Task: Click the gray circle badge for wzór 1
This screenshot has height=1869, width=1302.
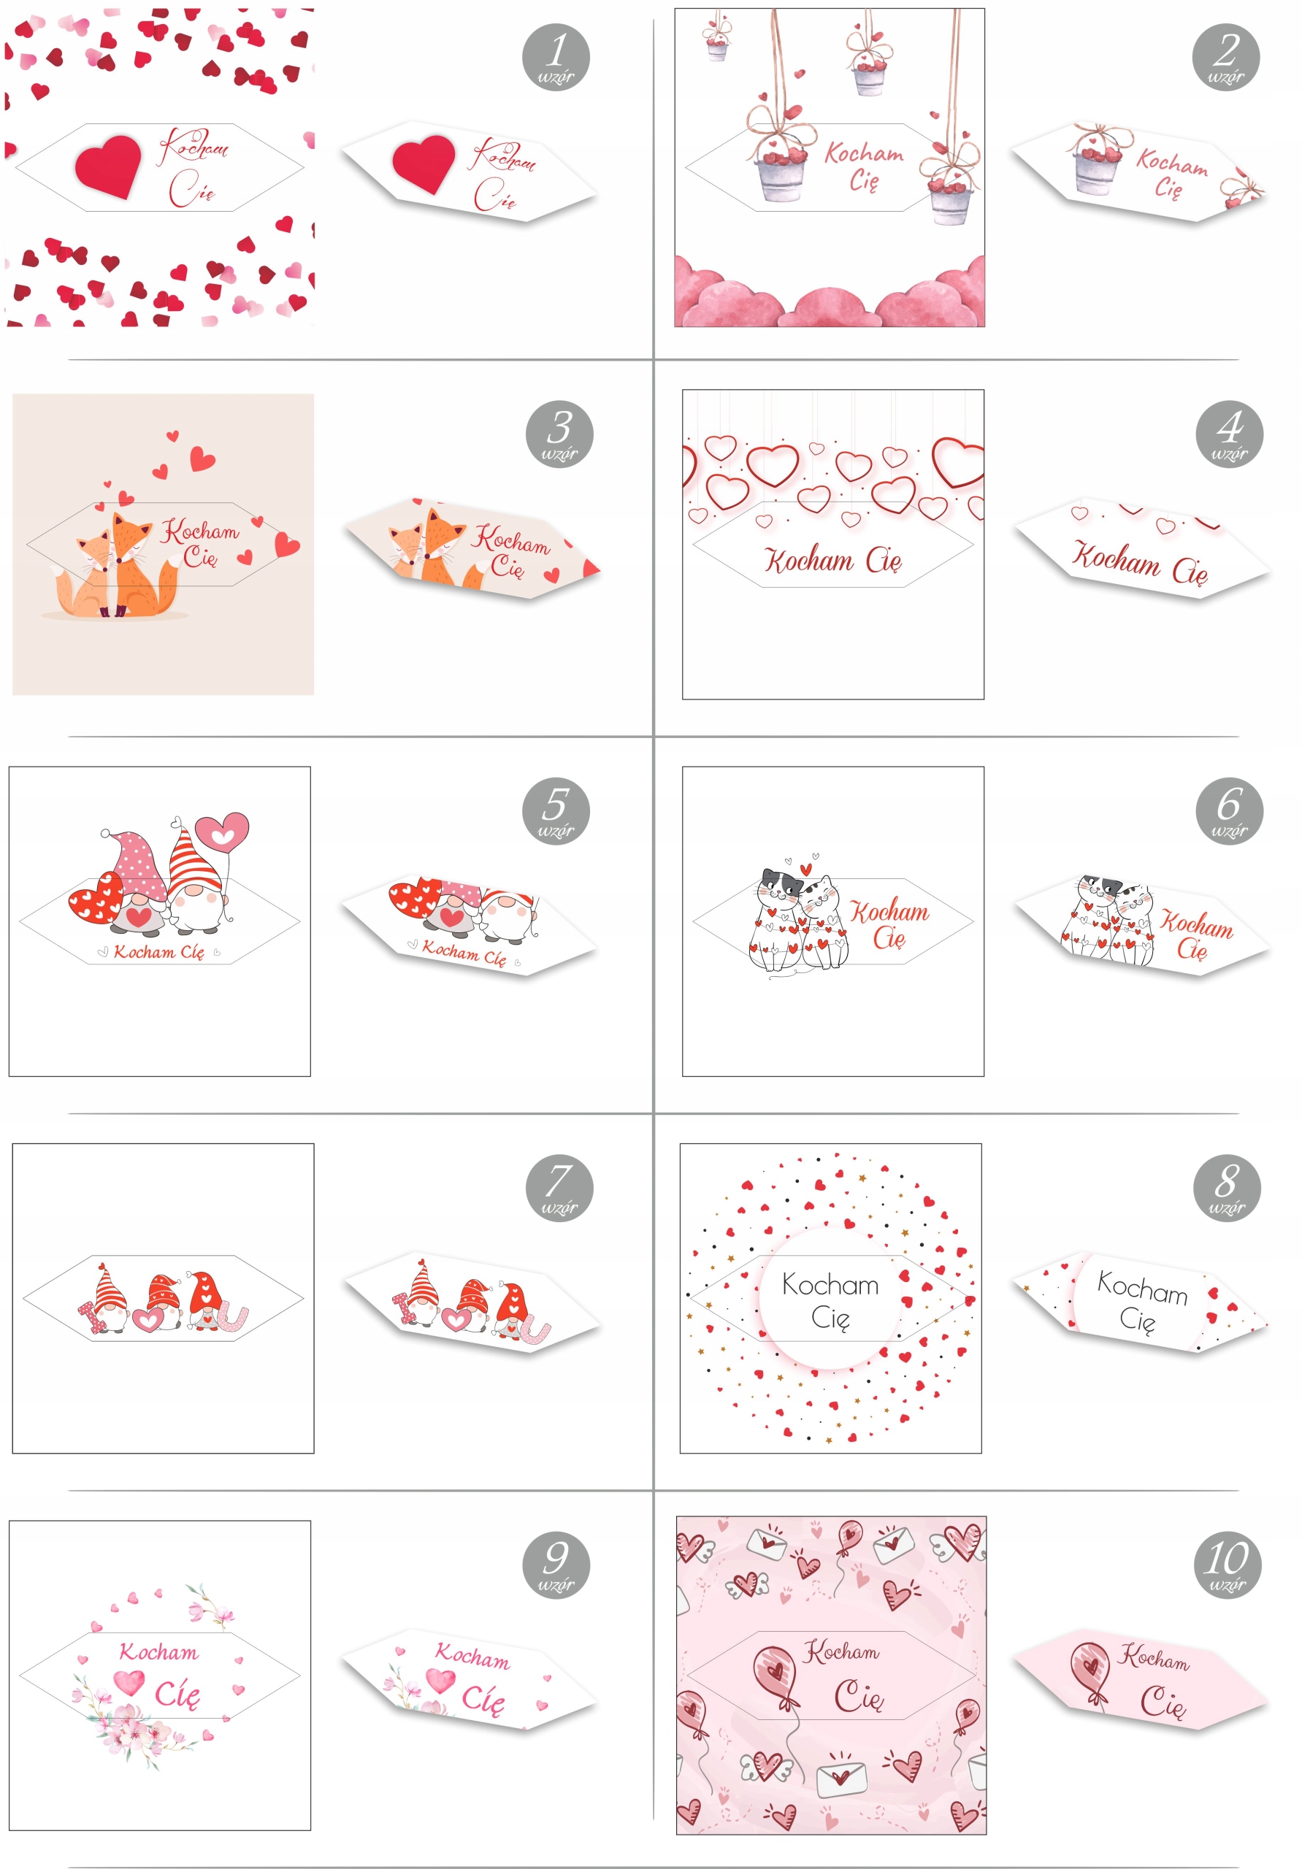Action: [555, 57]
